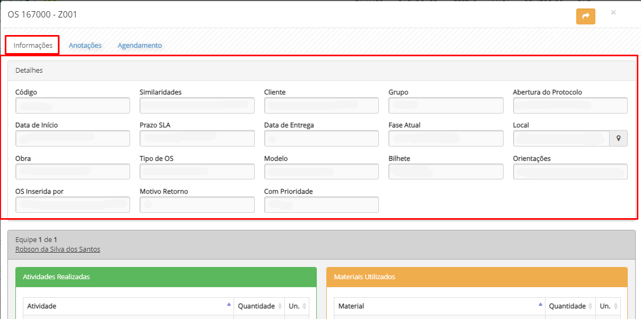
Task: Focus the Prazo SLA field
Action: pyautogui.click(x=197, y=139)
